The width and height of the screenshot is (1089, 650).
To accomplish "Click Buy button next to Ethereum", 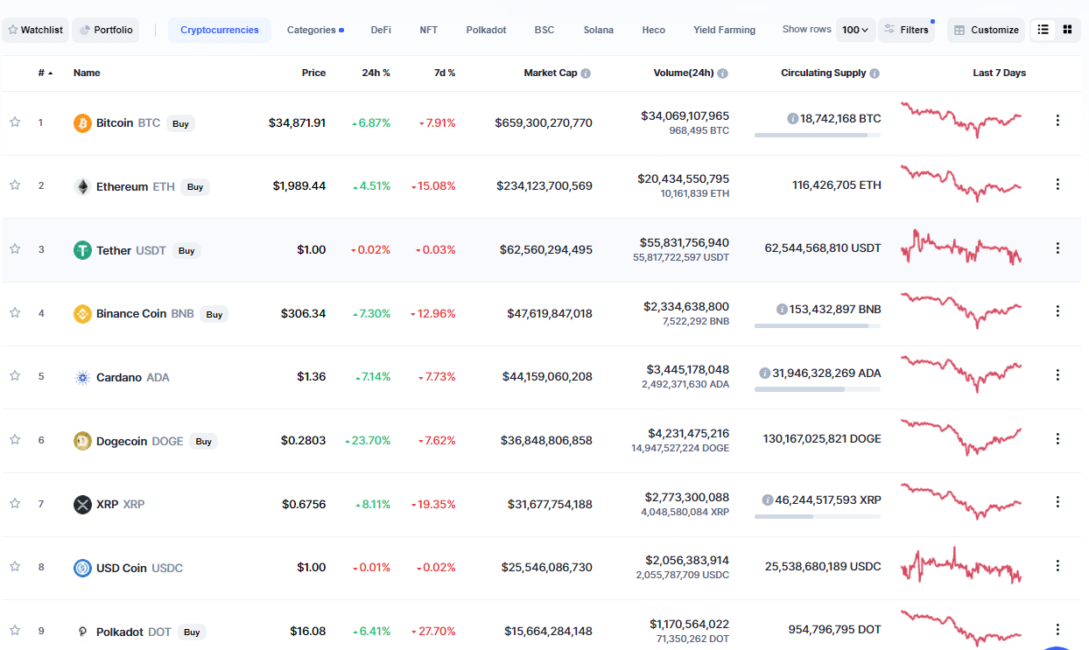I will tap(195, 186).
